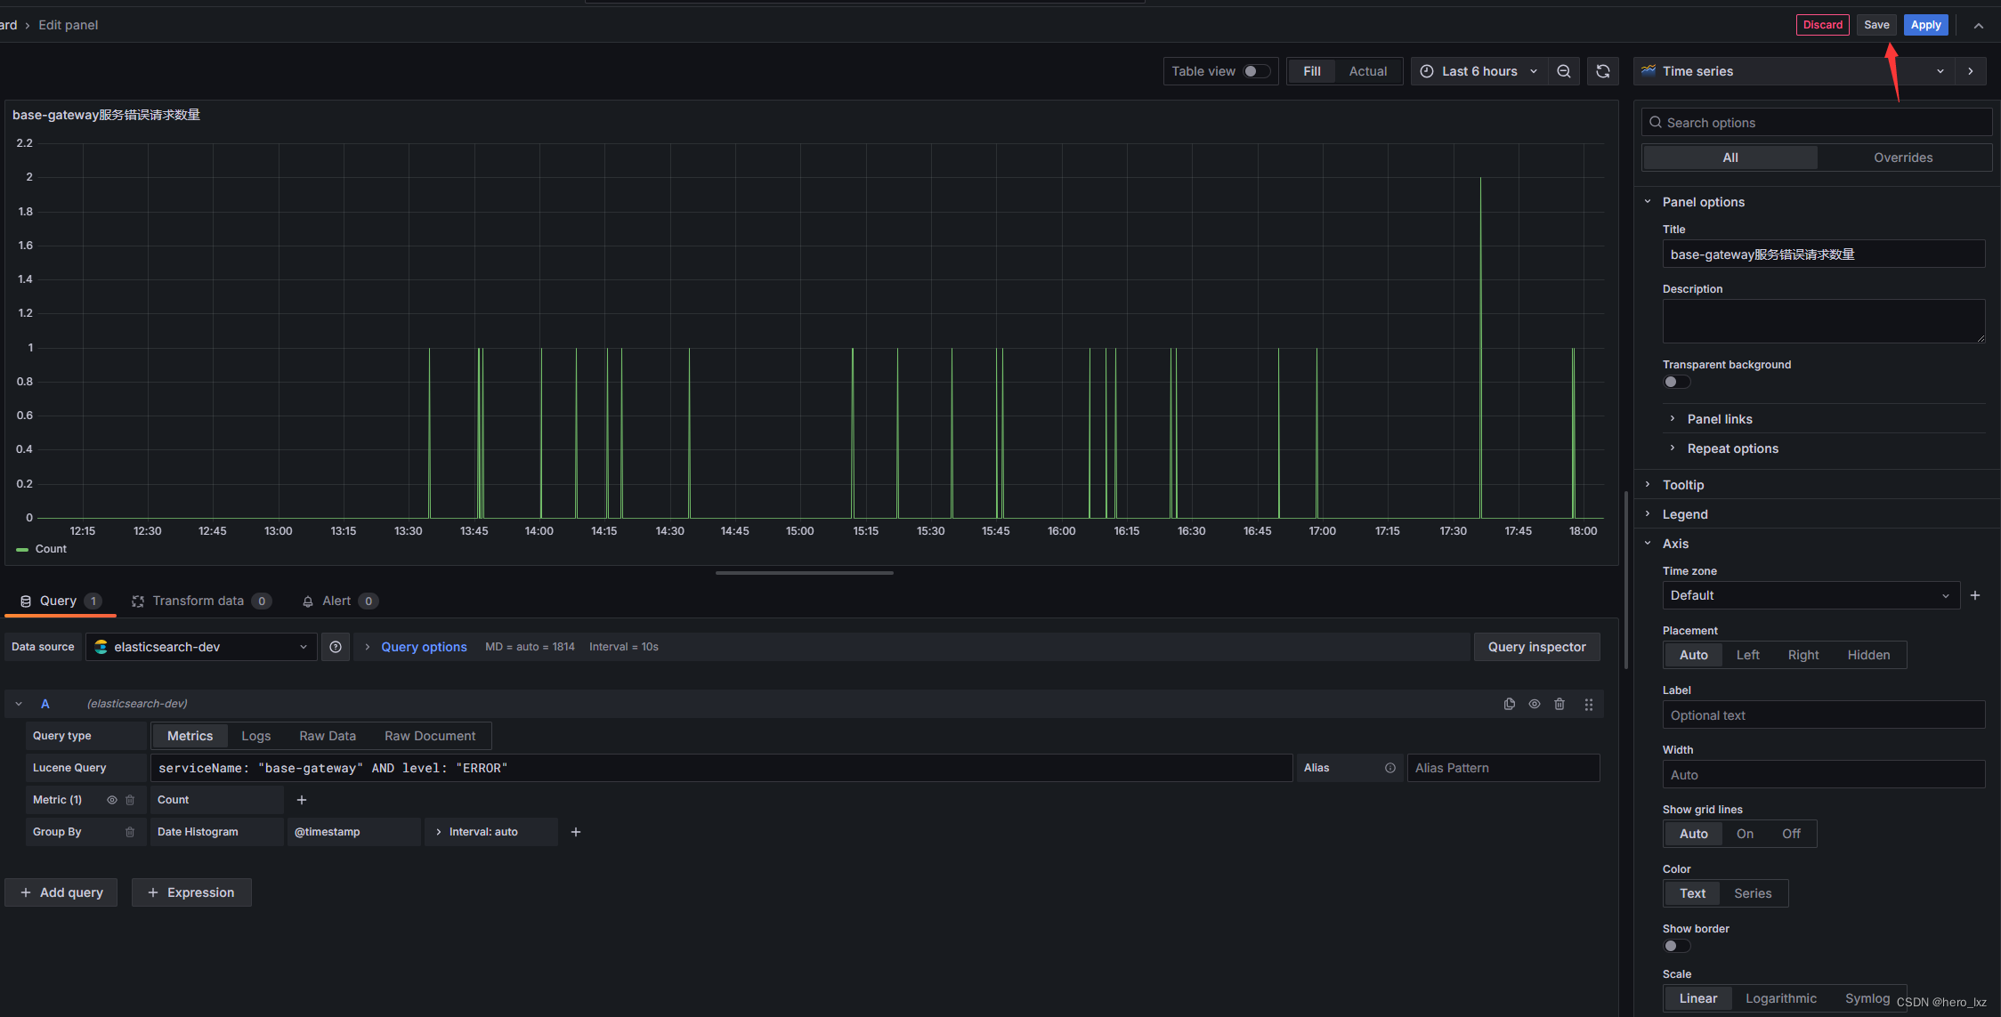Expand the Tooltip section
The width and height of the screenshot is (2001, 1017).
(1684, 485)
